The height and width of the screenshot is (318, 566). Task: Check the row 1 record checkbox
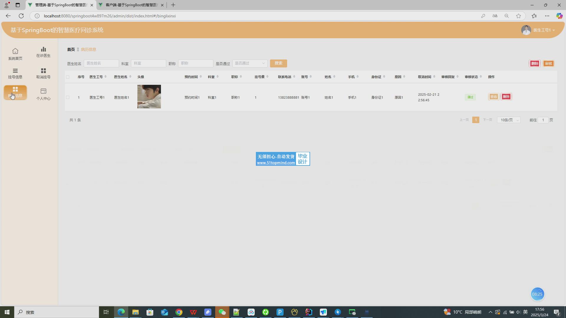click(68, 97)
